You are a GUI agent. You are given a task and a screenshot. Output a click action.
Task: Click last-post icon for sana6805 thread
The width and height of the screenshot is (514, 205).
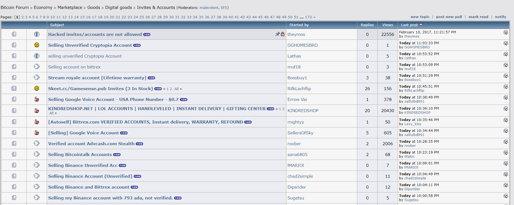point(506,153)
